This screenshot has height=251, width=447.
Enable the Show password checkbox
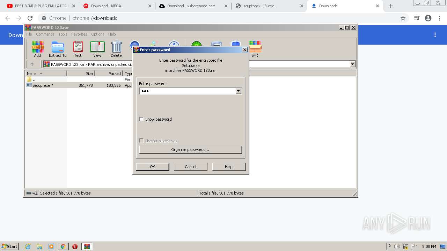tap(141, 119)
